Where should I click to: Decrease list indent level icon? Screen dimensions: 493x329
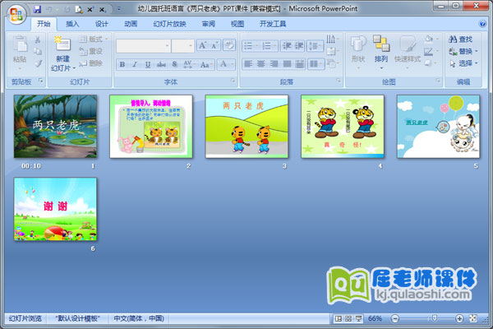287,46
